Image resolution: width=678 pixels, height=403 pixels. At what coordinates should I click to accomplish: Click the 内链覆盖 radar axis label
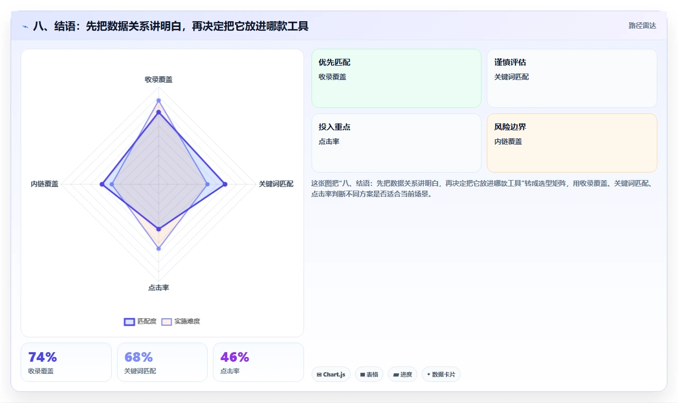(44, 184)
